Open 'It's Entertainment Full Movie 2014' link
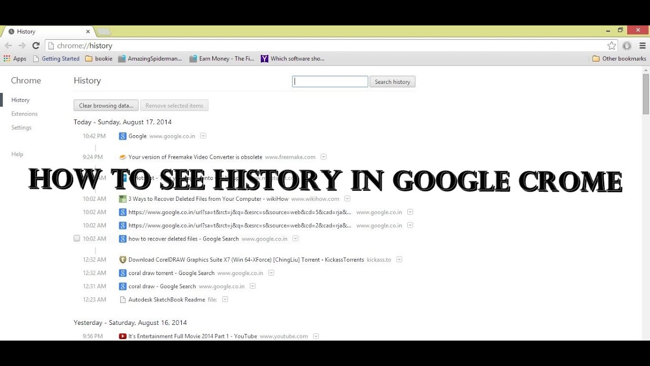Screen dimensions: 650x366 tap(192, 336)
